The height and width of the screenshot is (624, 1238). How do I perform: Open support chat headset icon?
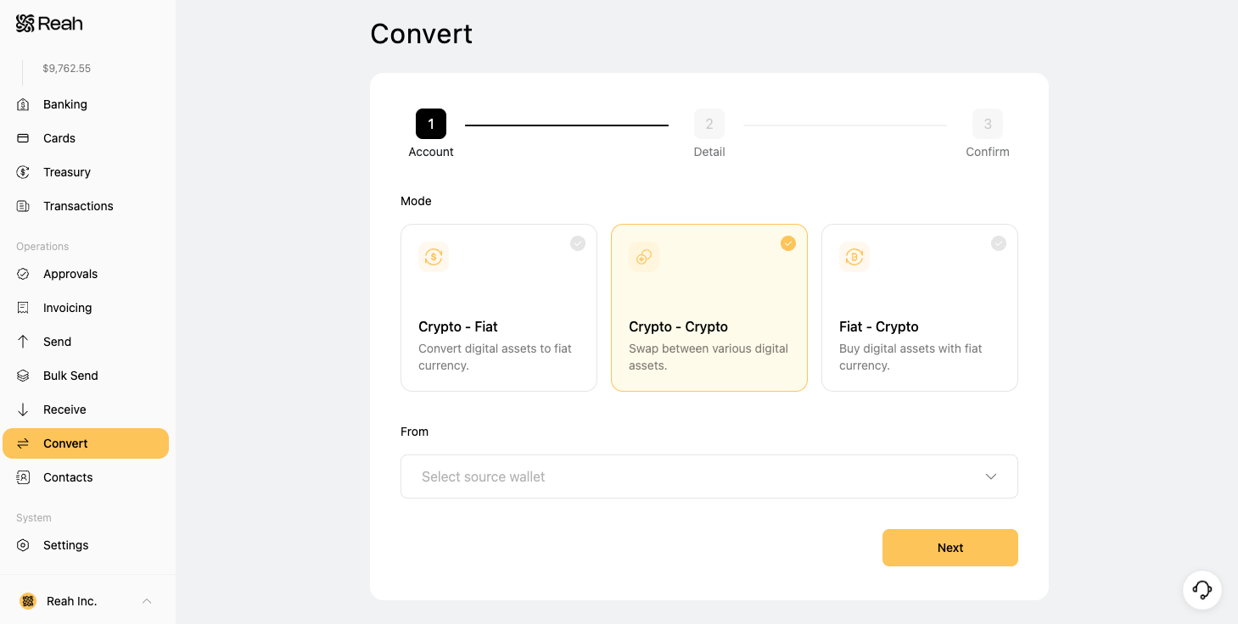point(1202,589)
